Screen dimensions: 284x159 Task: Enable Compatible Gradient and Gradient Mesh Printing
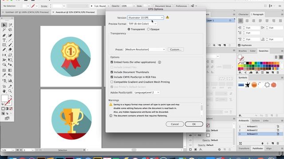point(112,82)
